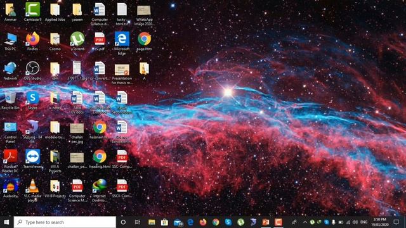
Task: Select the Internet Download Manager shortcut
Action: pyautogui.click(x=100, y=191)
